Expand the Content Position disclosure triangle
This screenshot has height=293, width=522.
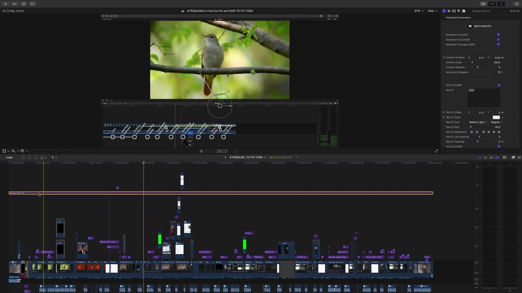pos(444,58)
